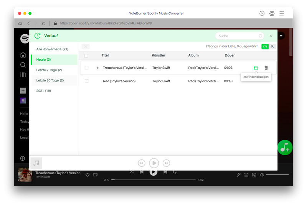Like the playing song with heart icon
This screenshot has width=307, height=206.
[87, 175]
